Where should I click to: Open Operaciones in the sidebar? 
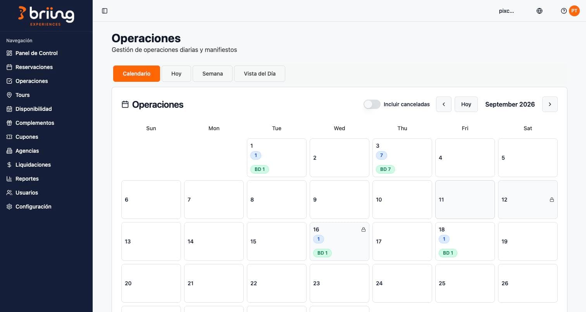(32, 81)
